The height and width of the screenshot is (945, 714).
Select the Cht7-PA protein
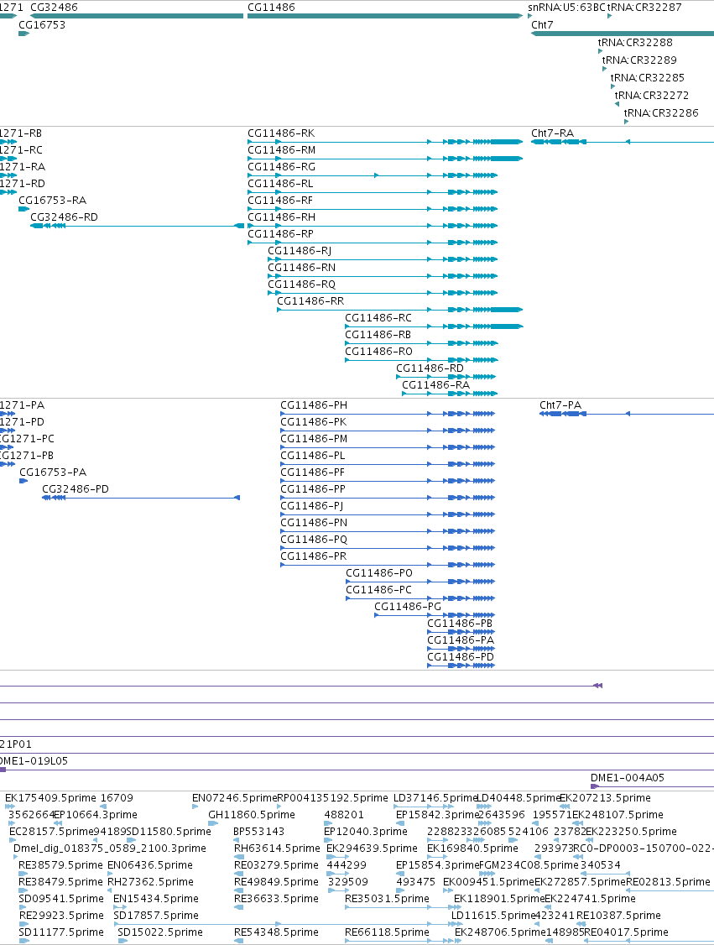[x=627, y=414]
